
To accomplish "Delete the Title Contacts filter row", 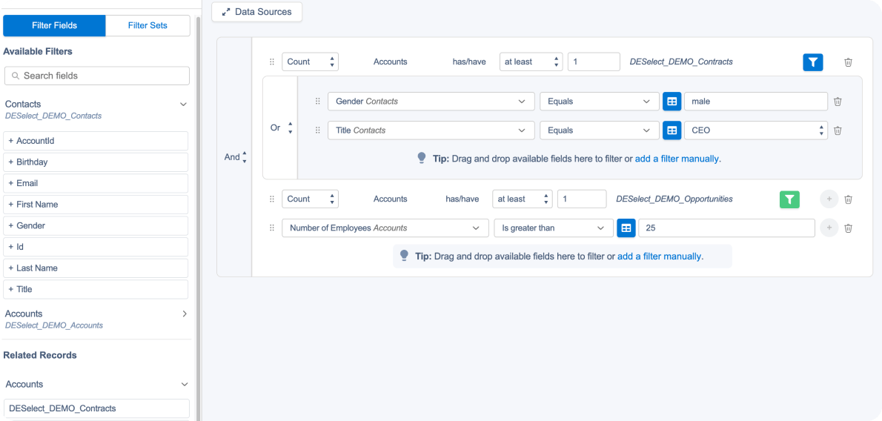I will 838,130.
